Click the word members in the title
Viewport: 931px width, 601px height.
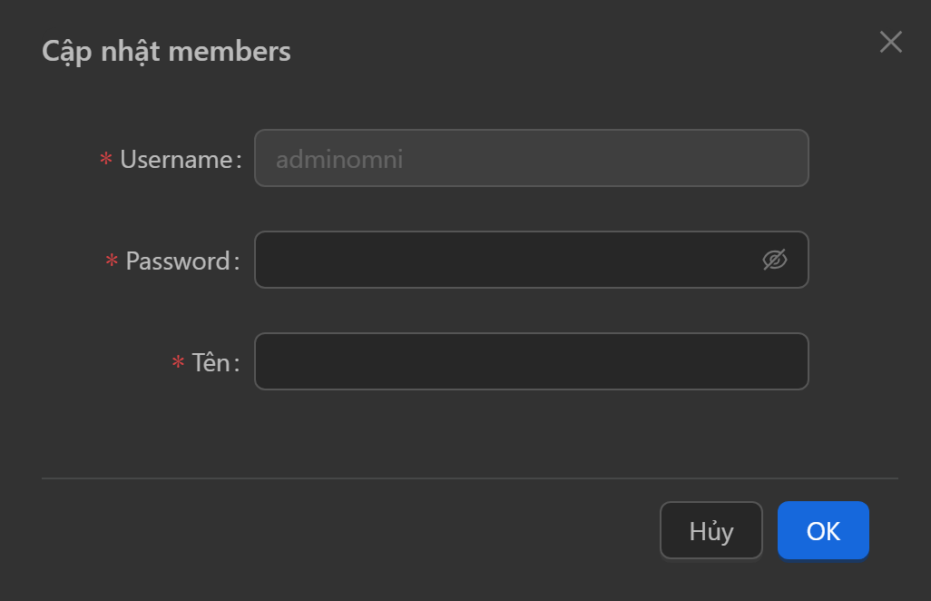(230, 51)
